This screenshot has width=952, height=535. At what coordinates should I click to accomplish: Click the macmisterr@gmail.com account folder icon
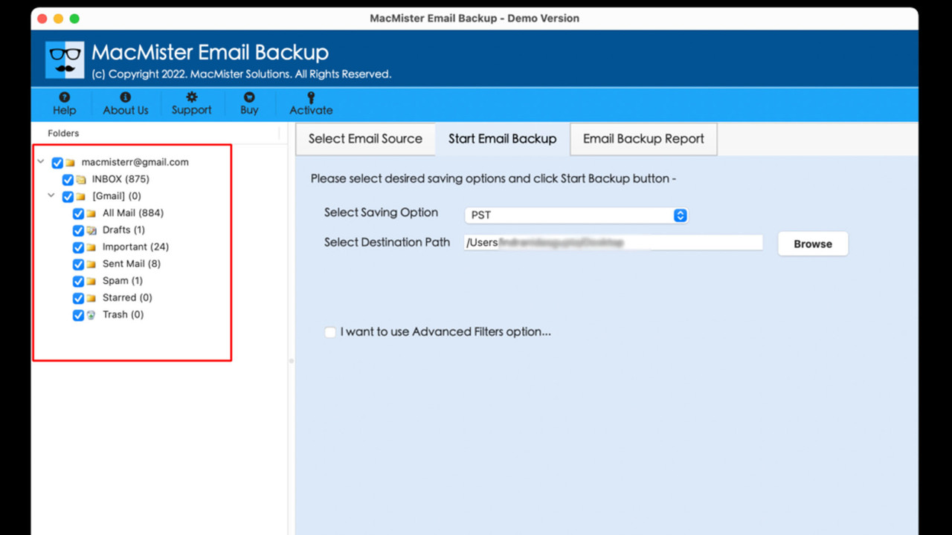pyautogui.click(x=70, y=163)
